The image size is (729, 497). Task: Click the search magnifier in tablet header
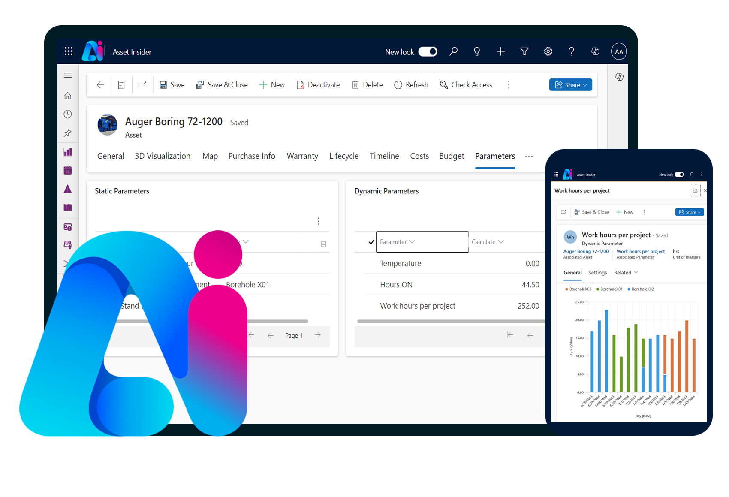(x=453, y=51)
